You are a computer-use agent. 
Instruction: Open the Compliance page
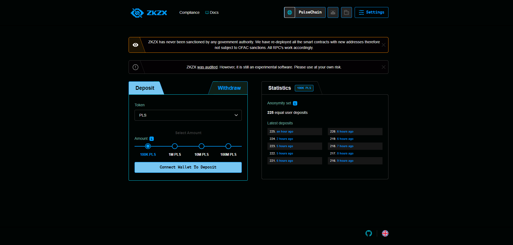(189, 12)
